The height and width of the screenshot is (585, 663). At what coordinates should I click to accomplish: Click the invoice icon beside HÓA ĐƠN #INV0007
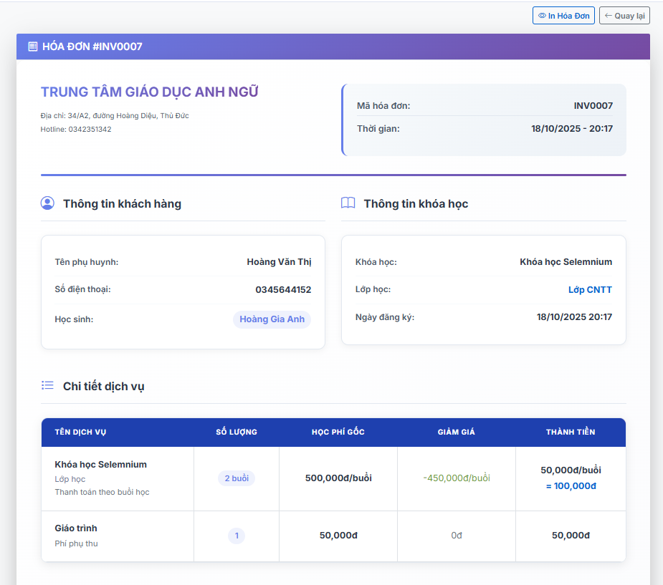(x=33, y=47)
